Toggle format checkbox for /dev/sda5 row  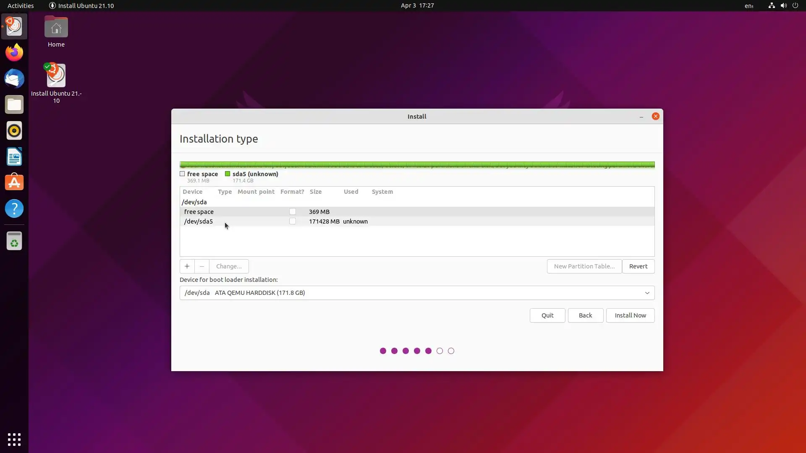coord(293,221)
